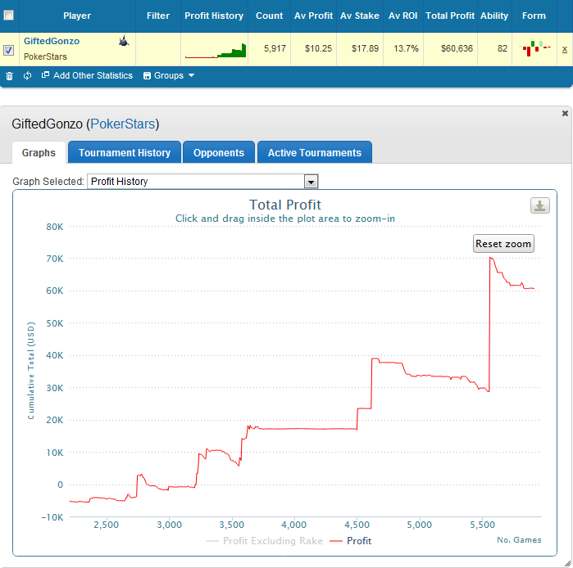Sort by Total Profit column header
The image size is (573, 568).
pos(450,16)
